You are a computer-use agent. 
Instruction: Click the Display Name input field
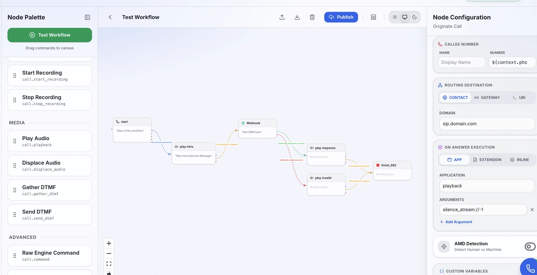click(x=461, y=62)
